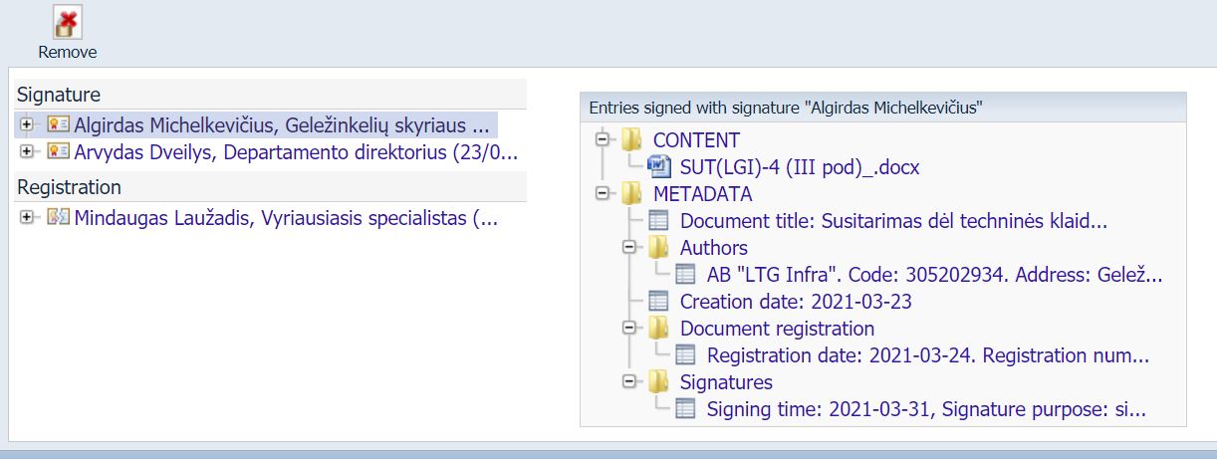Click the Word document icon for SUT(LGI)-4
Image resolution: width=1217 pixels, height=459 pixels.
[659, 166]
